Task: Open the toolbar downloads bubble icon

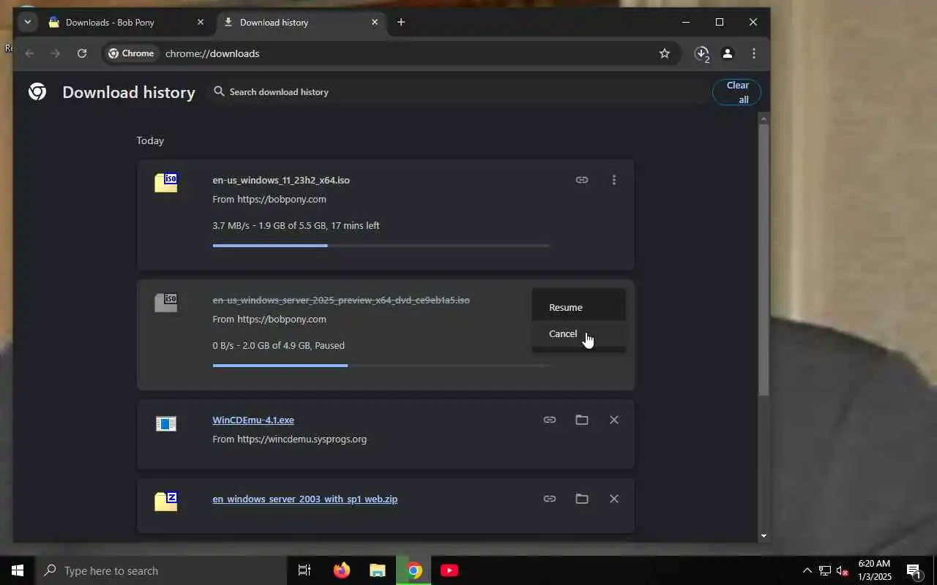Action: click(702, 53)
